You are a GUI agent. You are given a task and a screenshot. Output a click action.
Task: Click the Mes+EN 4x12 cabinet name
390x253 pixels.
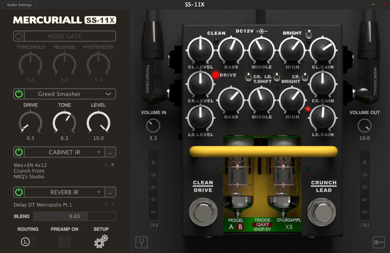pos(30,165)
